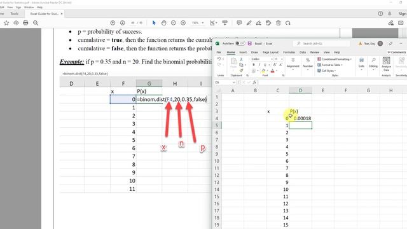Open the Tools tab in Acrobat
This screenshot has width=407, height=229.
[15, 14]
